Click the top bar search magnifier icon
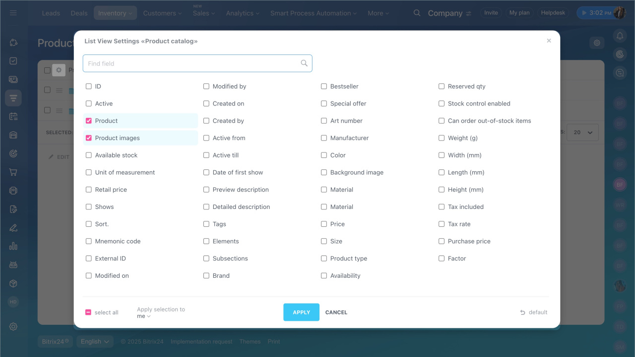The width and height of the screenshot is (635, 357). tap(417, 13)
